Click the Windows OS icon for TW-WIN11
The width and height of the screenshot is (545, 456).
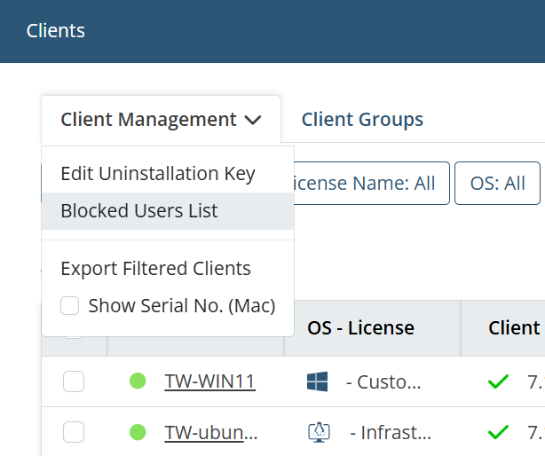coord(318,381)
